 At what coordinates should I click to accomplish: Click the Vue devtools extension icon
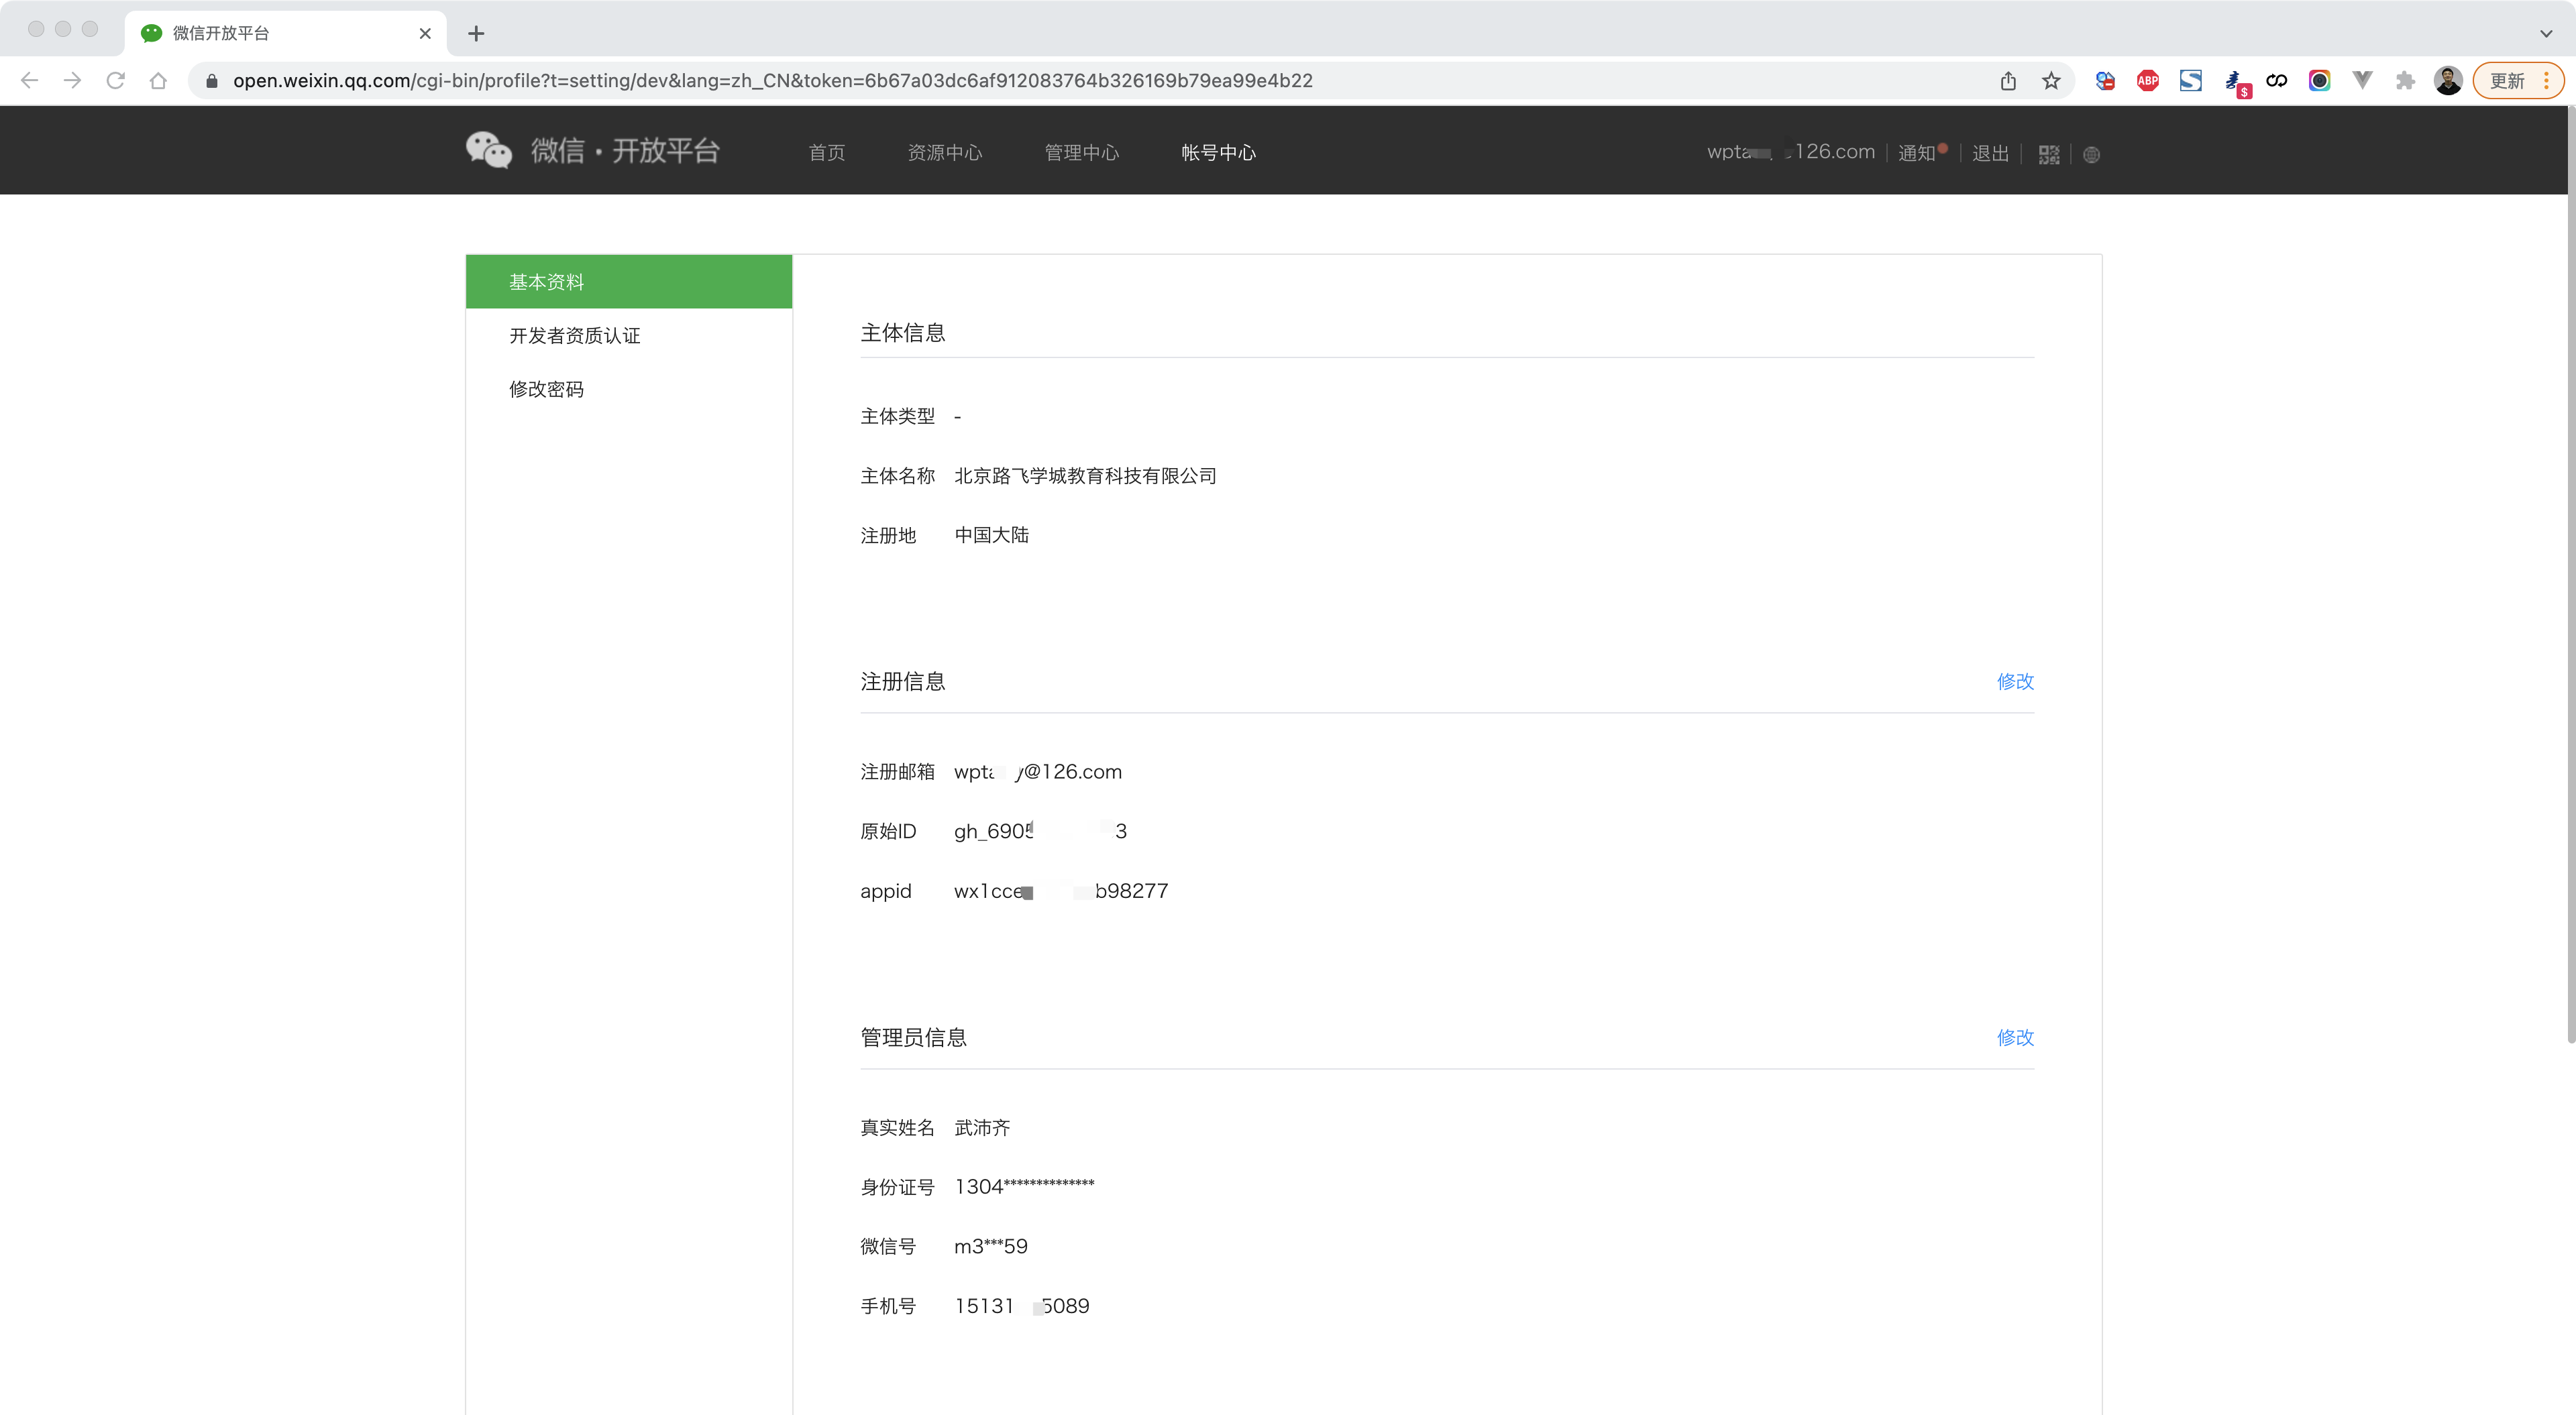tap(2362, 81)
